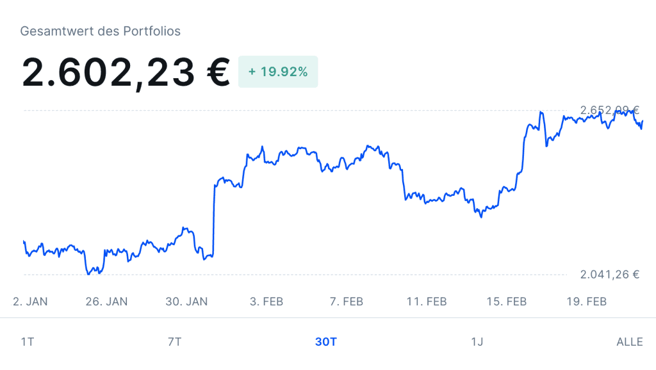This screenshot has height=370, width=656.
Task: Click the active 30T range tab
Action: 325,342
